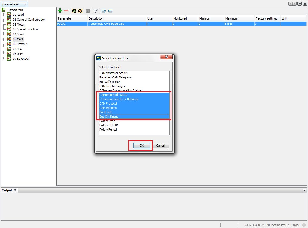This screenshot has width=308, height=228.
Task: Select the read-from-drive download arrow icon
Action: coord(74,11)
